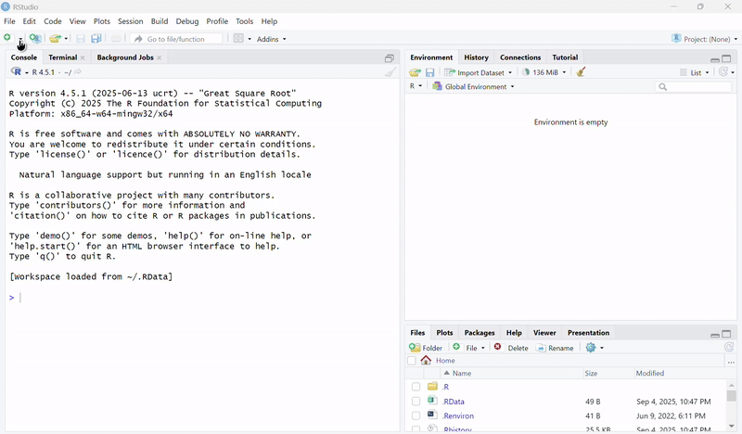This screenshot has width=742, height=434.
Task: Click the Load workspace folder icon
Action: point(415,72)
